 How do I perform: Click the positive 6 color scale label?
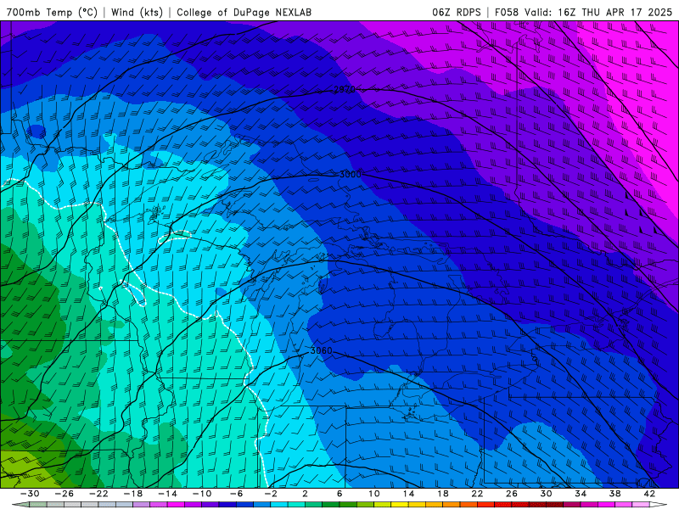[x=339, y=494]
